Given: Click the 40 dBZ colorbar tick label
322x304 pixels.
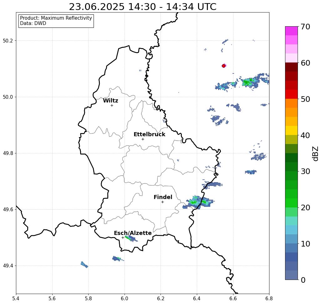Looking at the screenshot, I should point(305,135).
